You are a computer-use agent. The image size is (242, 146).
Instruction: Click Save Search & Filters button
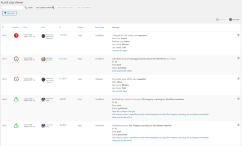[x=45, y=8]
